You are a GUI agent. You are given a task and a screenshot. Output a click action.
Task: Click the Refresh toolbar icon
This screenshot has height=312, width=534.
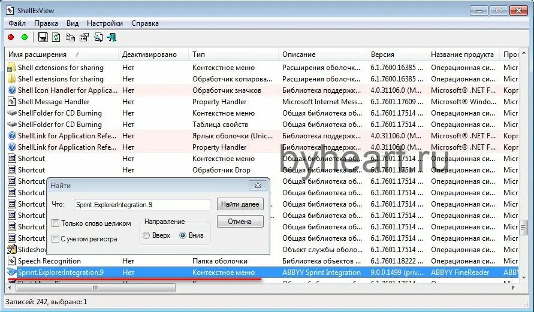[56, 37]
